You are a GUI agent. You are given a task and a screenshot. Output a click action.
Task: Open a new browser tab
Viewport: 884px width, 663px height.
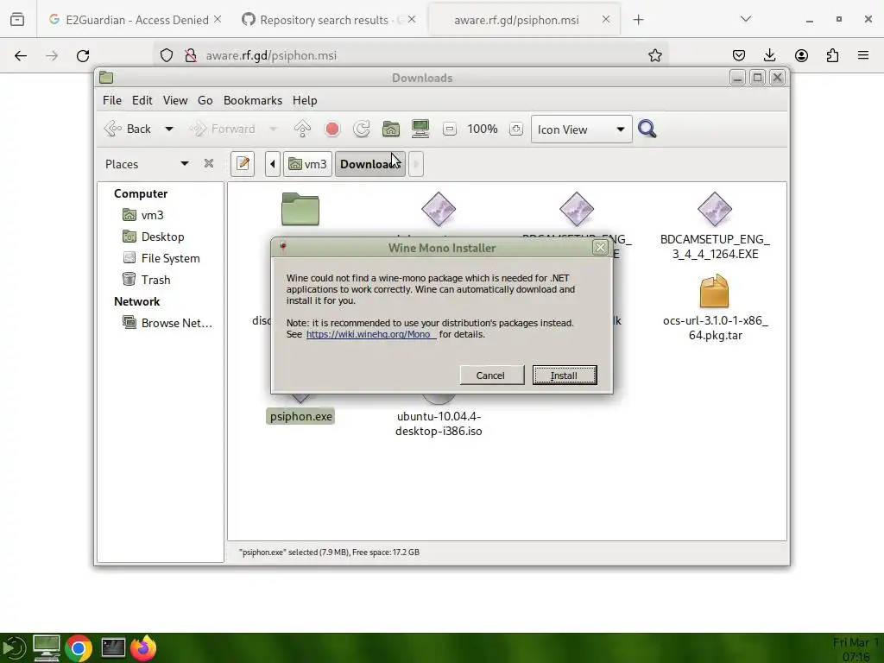click(638, 20)
